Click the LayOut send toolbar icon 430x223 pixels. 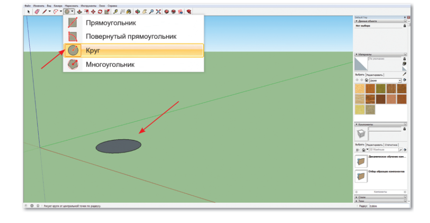[180, 12]
